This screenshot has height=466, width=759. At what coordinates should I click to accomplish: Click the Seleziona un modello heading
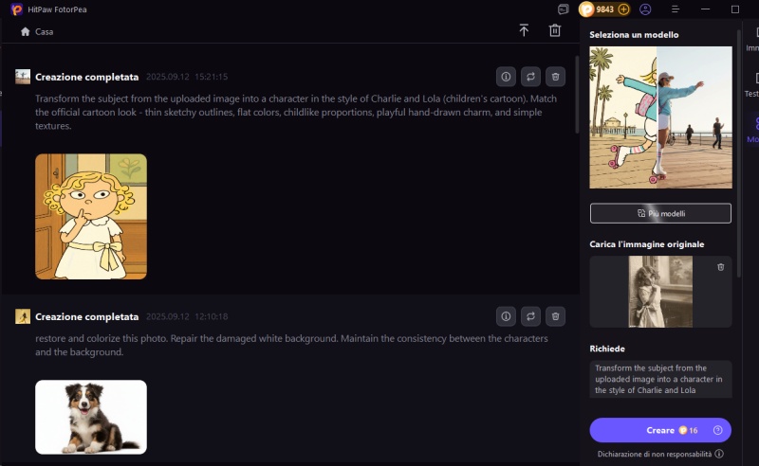pyautogui.click(x=634, y=35)
